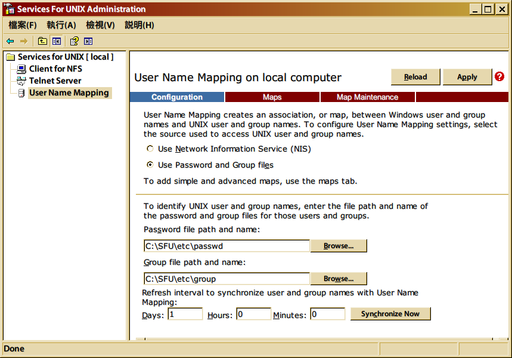
Task: Open the 檢視(V) menu
Action: click(100, 25)
